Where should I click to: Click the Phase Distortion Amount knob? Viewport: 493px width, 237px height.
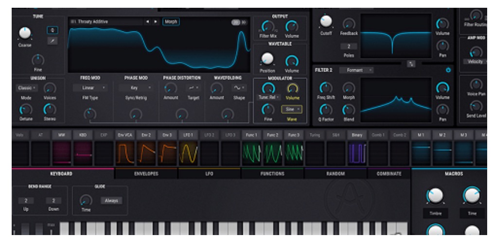tap(171, 88)
